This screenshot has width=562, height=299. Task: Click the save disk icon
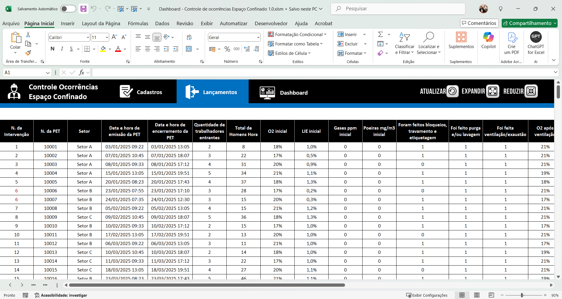click(83, 9)
